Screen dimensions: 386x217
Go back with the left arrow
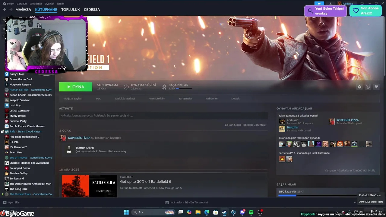click(5, 10)
